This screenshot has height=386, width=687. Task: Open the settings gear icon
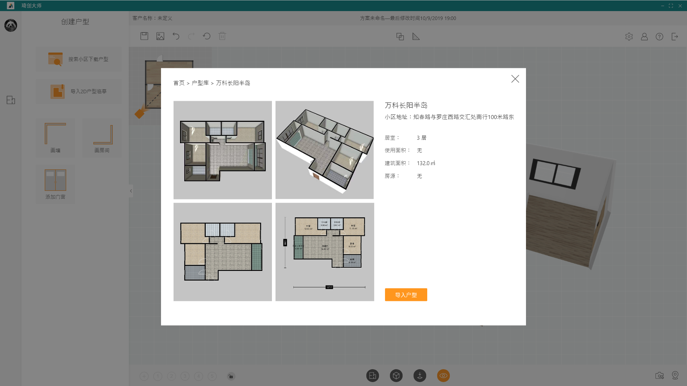coord(629,36)
